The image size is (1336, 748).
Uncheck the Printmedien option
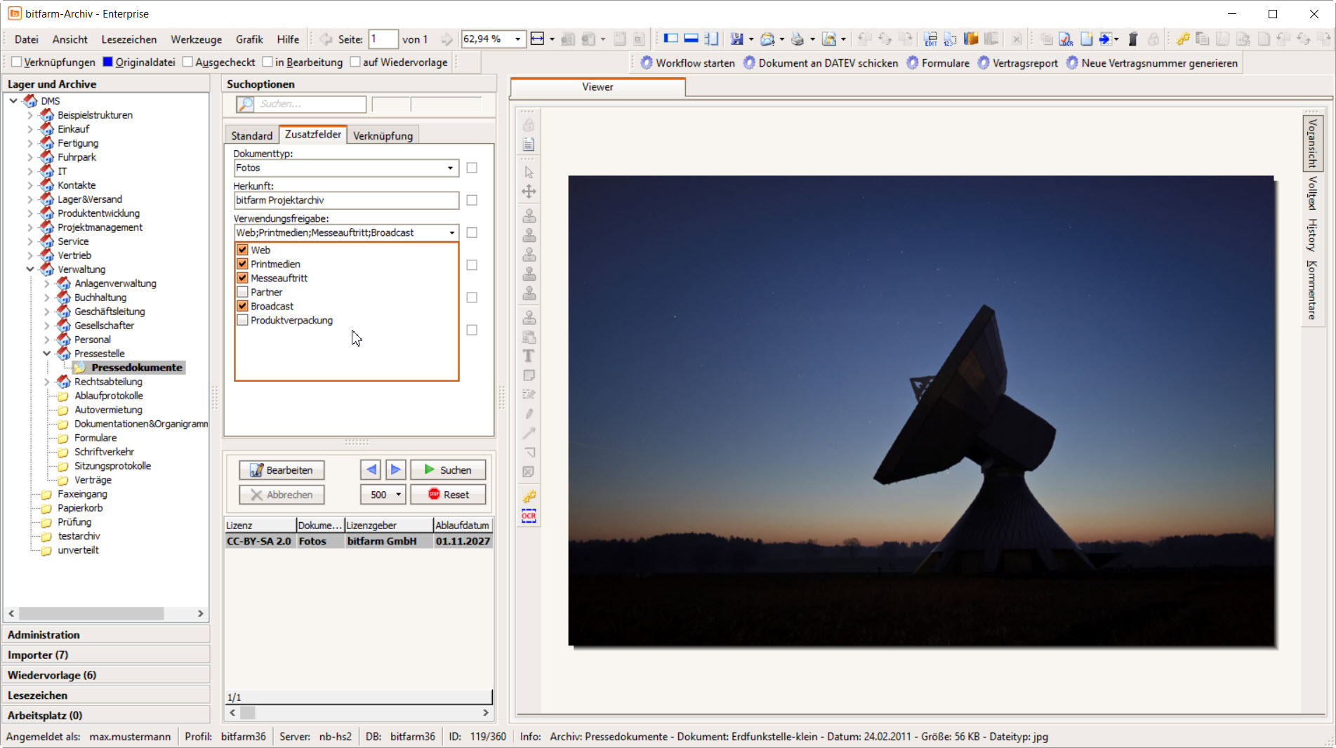click(x=242, y=264)
